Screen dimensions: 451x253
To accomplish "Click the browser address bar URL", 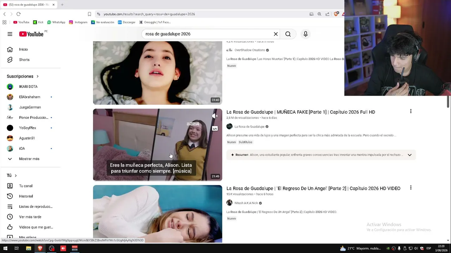I will click(x=149, y=14).
